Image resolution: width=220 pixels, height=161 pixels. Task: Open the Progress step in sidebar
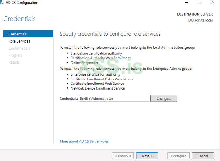(x=15, y=55)
